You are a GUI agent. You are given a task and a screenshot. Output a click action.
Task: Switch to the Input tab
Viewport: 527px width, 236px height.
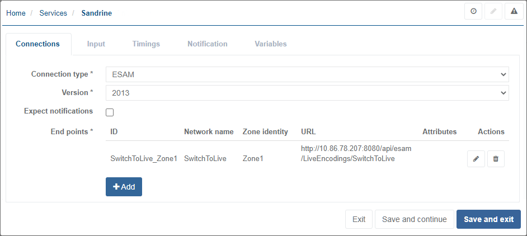click(x=96, y=44)
